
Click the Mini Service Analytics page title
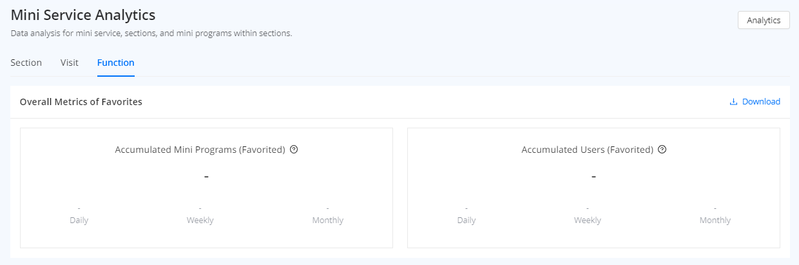point(83,14)
